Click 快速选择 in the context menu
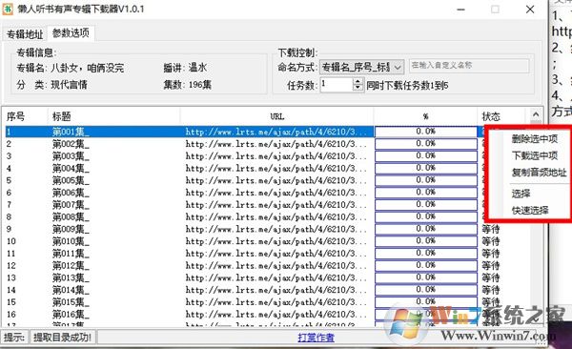This screenshot has width=572, height=349. coord(530,211)
